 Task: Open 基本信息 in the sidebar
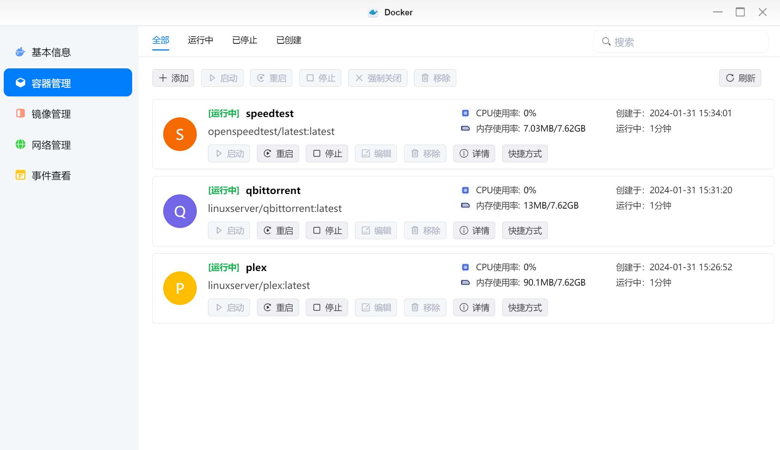pyautogui.click(x=51, y=52)
